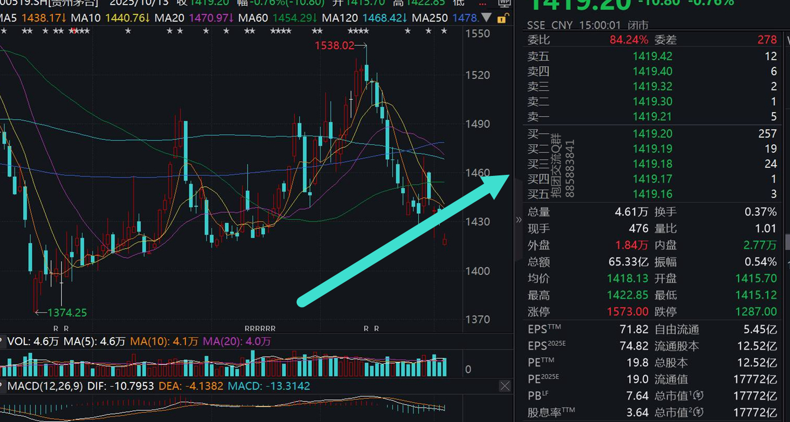Image resolution: width=790 pixels, height=422 pixels.
Task: Click the PB LF 7.64 value
Action: point(638,396)
